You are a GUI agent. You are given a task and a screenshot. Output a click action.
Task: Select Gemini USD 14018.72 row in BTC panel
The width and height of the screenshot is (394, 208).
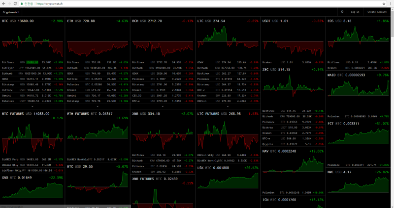tap(33, 95)
